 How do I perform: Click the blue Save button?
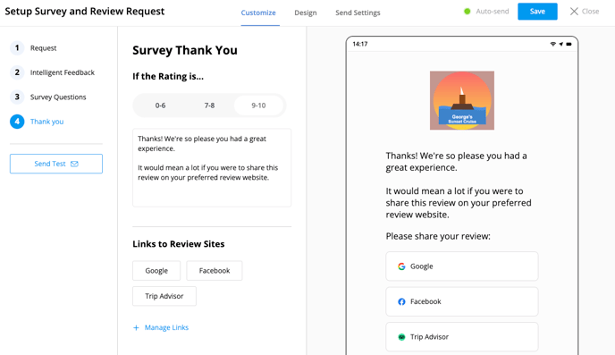coord(537,12)
